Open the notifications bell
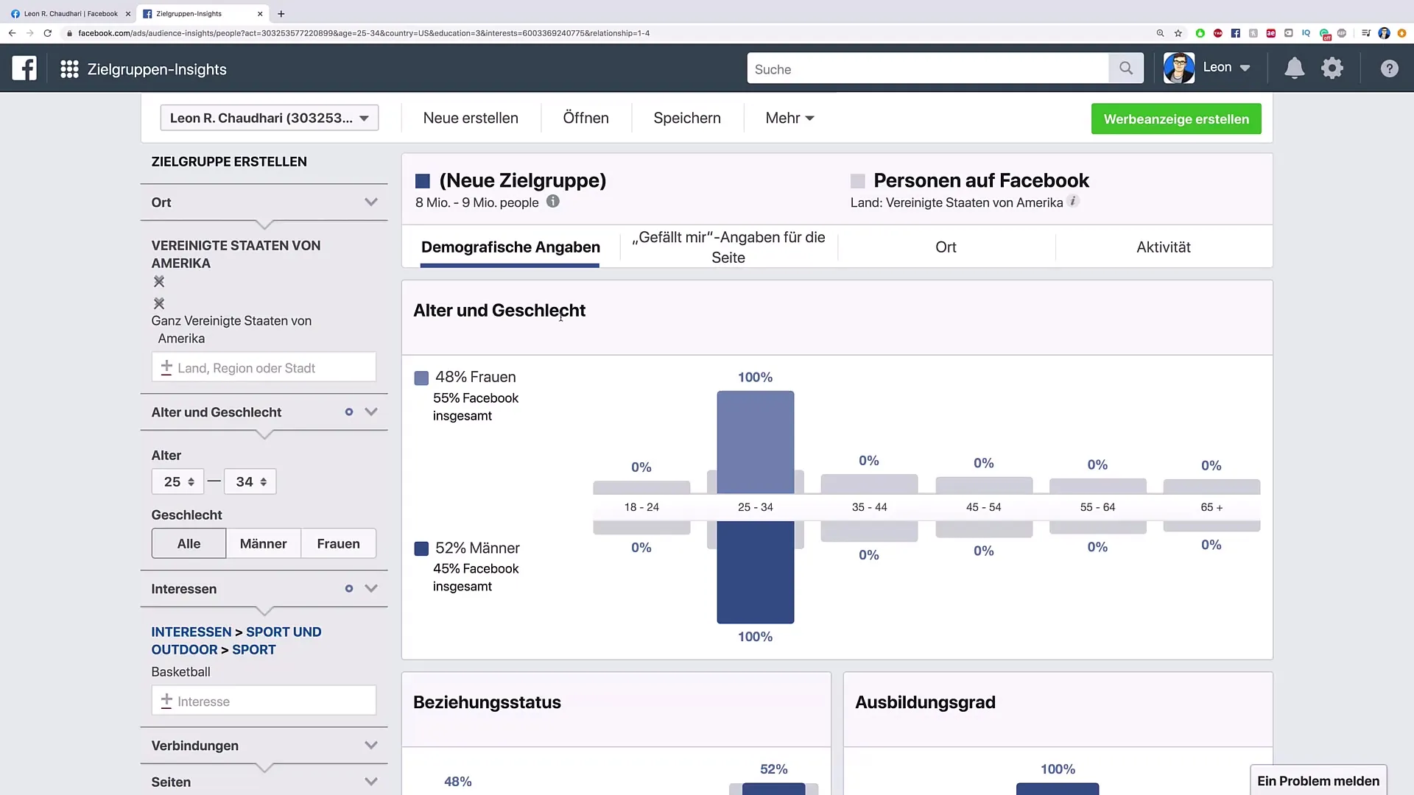Viewport: 1414px width, 795px height. 1294,68
